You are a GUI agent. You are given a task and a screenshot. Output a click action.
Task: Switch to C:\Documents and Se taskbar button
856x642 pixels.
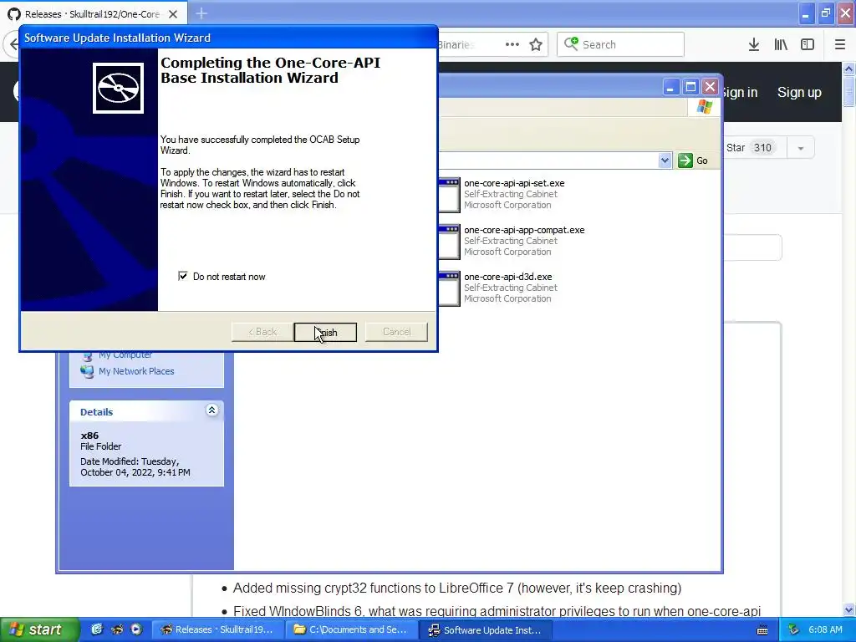click(352, 630)
